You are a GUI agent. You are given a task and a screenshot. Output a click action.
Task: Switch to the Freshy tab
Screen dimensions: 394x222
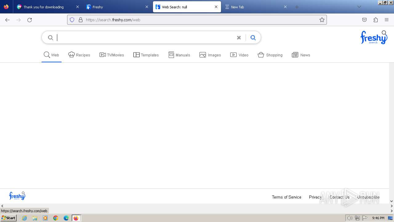[117, 7]
